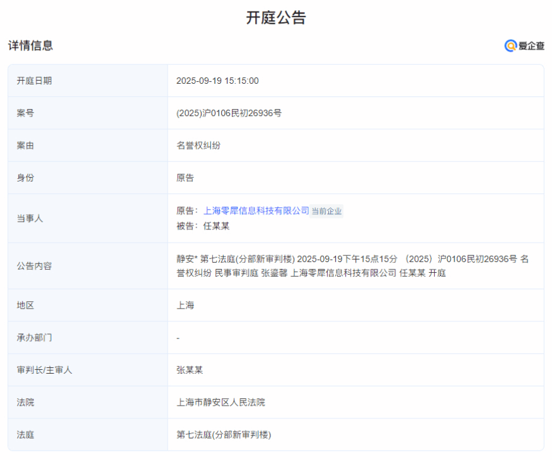Click the 上海 region value
Image resolution: width=552 pixels, height=460 pixels.
click(x=185, y=306)
